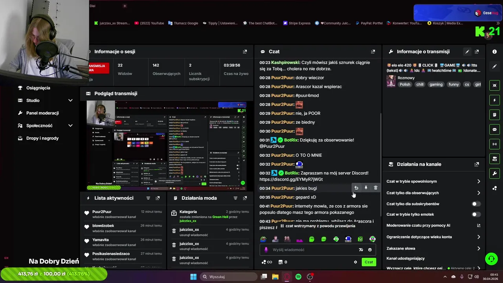Click the Rozmowy category thumbnail
This screenshot has height=283, width=503.
click(x=391, y=81)
